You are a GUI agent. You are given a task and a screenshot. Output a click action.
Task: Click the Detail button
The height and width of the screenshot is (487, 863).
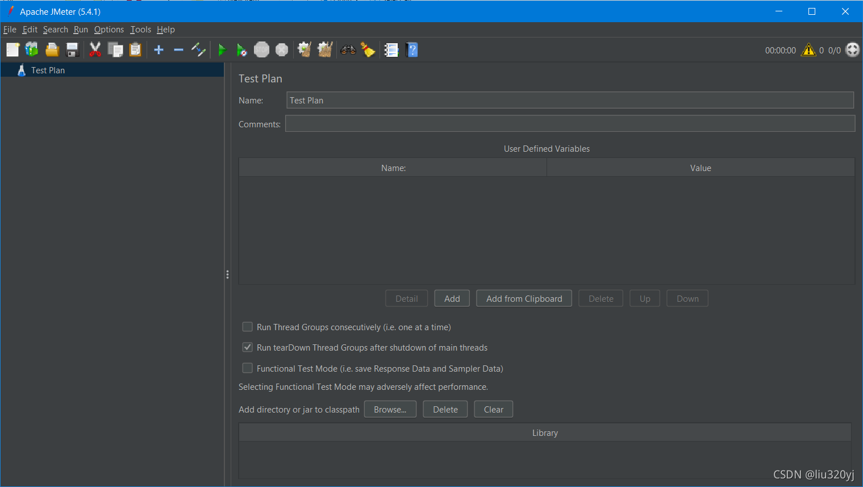pyautogui.click(x=407, y=298)
